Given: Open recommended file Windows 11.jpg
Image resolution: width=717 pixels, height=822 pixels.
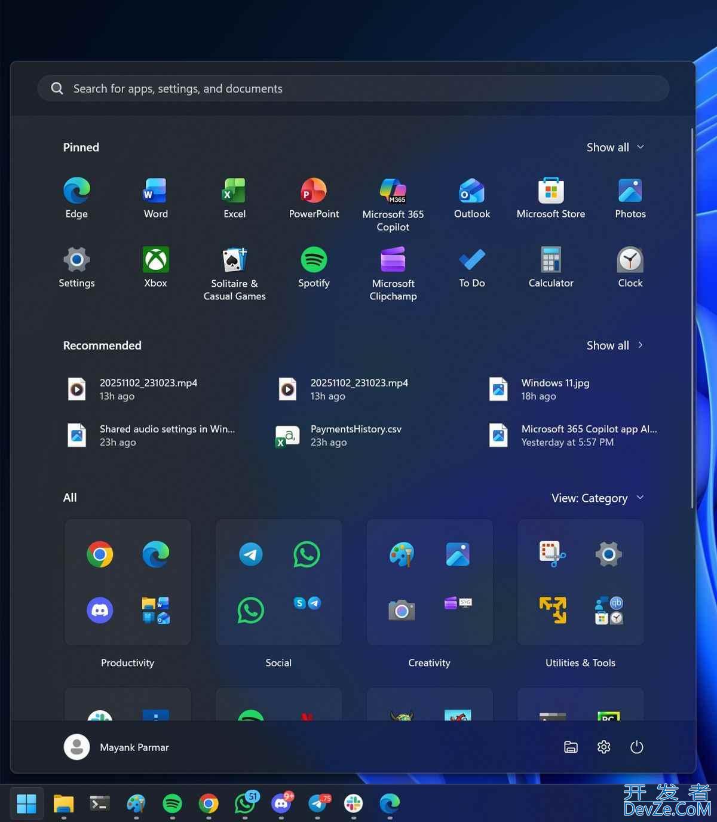Looking at the screenshot, I should click(554, 389).
